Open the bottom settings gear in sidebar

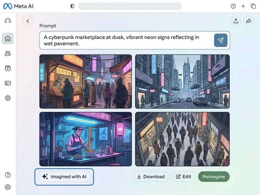(x=8, y=187)
